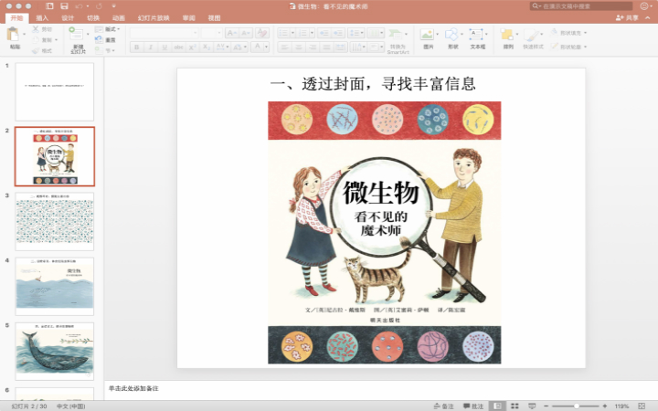This screenshot has height=411, width=658.
Task: Click the zoom slider handle
Action: click(577, 406)
